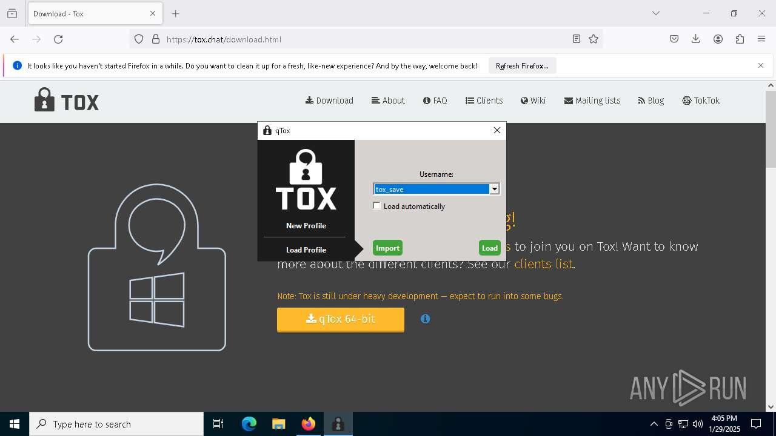Open Task View on taskbar
Image resolution: width=776 pixels, height=436 pixels.
218,424
